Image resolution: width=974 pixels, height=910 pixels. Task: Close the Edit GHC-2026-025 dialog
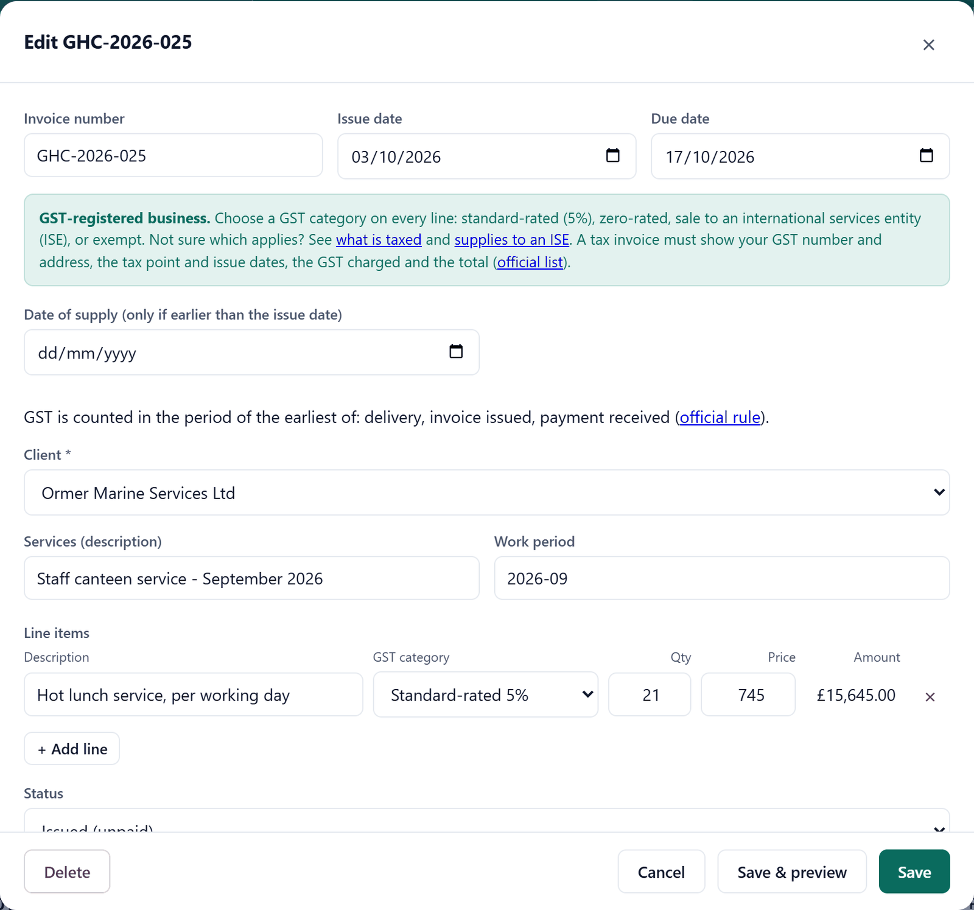(x=928, y=45)
